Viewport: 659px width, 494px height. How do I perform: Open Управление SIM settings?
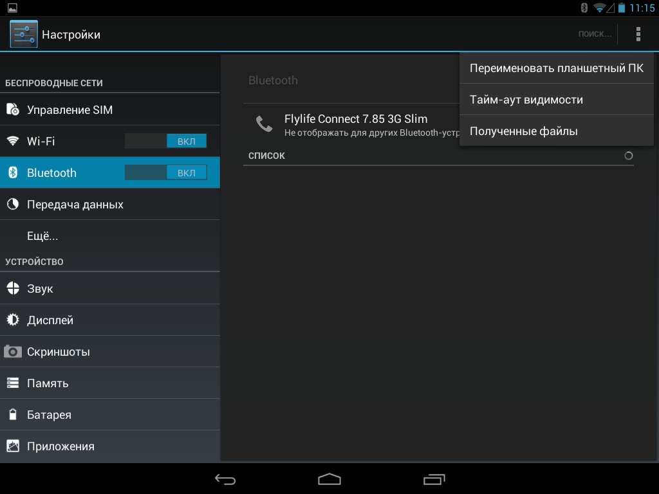(x=70, y=110)
